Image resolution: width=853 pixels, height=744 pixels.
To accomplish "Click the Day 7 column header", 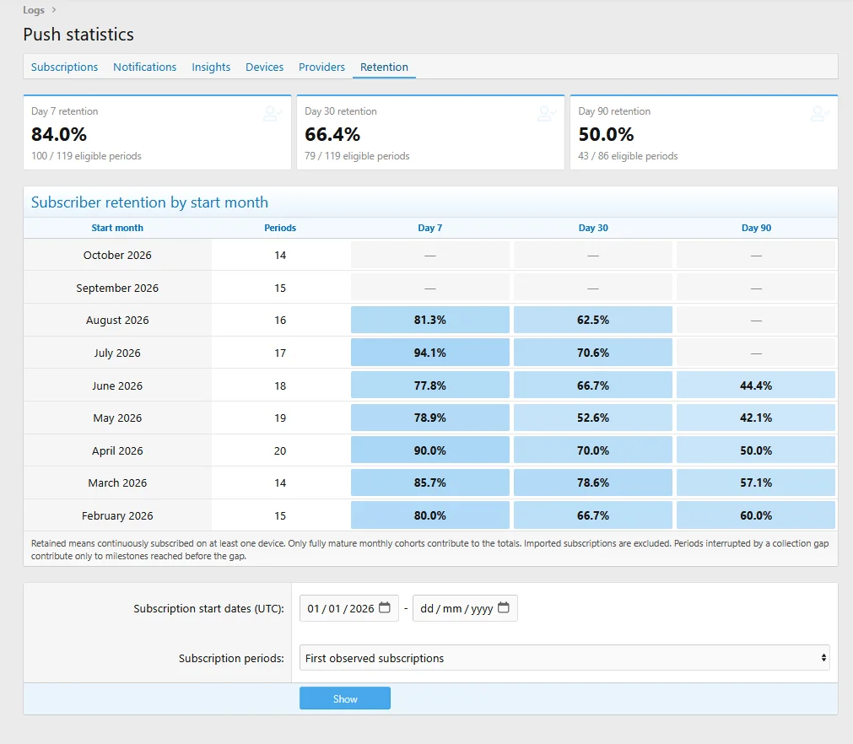I will [x=429, y=228].
